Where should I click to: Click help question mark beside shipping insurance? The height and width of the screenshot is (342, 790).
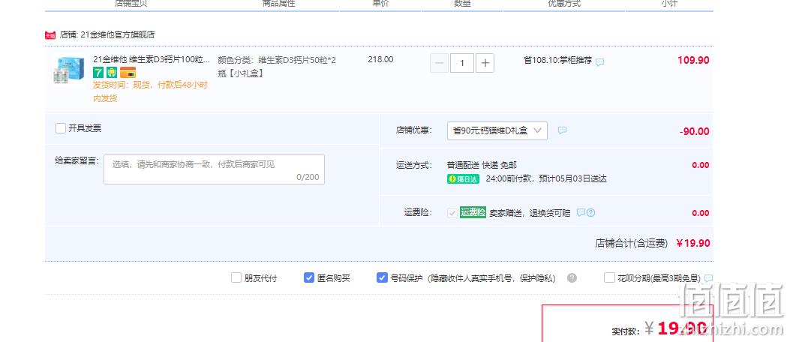tap(590, 212)
